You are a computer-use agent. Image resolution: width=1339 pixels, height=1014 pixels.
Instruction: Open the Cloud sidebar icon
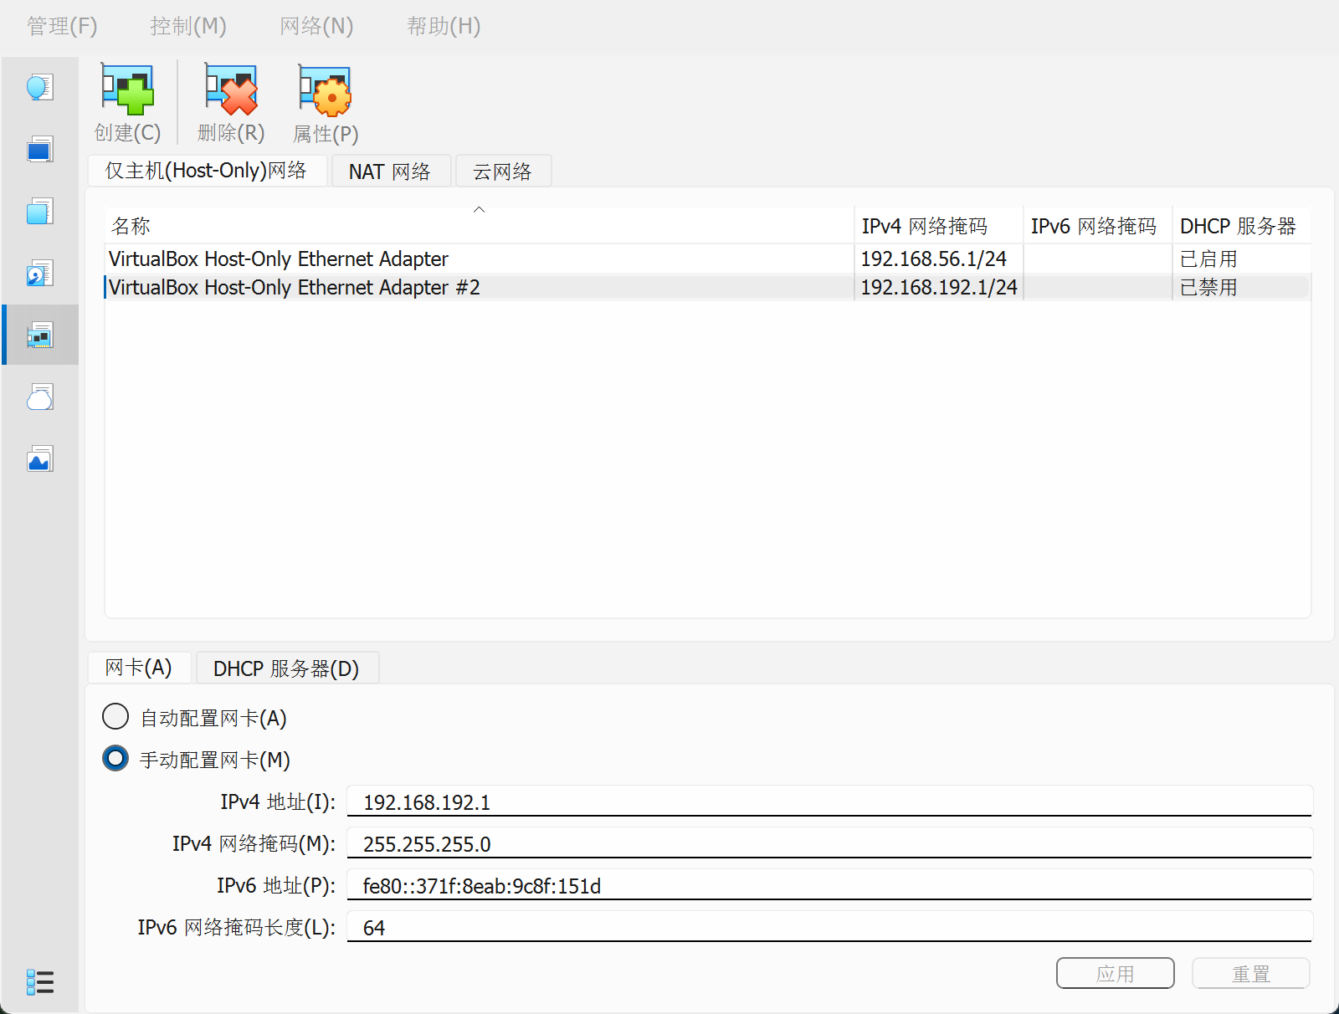[40, 397]
